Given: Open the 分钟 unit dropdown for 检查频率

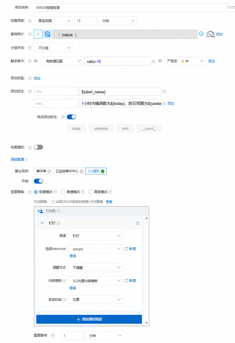Looking at the screenshot, I should point(117,21).
